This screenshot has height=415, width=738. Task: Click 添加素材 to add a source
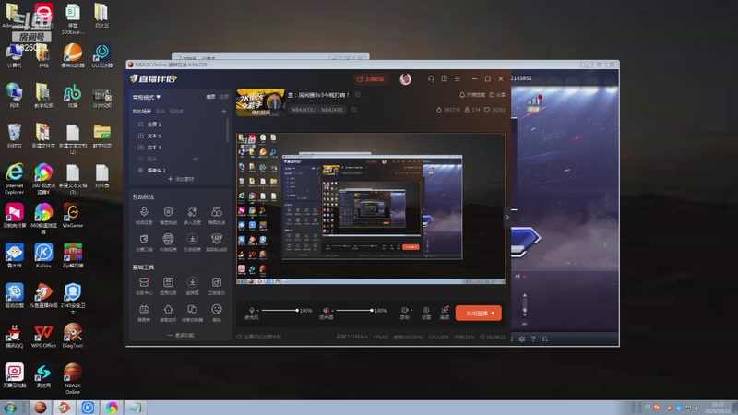pyautogui.click(x=181, y=179)
